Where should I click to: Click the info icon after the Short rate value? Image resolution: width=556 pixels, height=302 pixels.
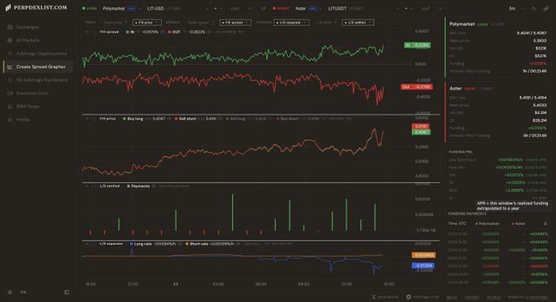[238, 244]
